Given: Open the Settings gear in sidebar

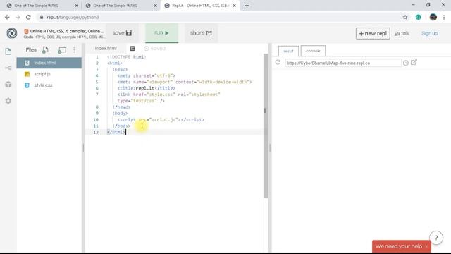Looking at the screenshot, I should [x=8, y=101].
